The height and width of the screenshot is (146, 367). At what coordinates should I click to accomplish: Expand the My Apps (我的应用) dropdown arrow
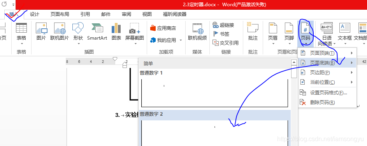coord(181,40)
